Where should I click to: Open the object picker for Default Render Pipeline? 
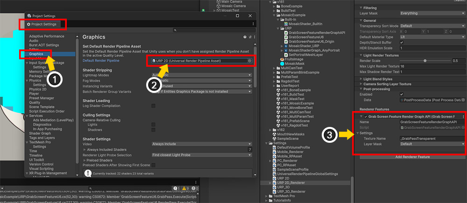click(249, 61)
